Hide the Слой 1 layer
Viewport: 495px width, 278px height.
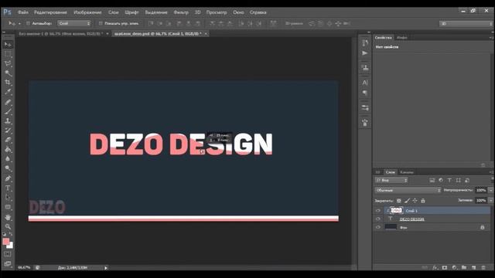(x=378, y=211)
